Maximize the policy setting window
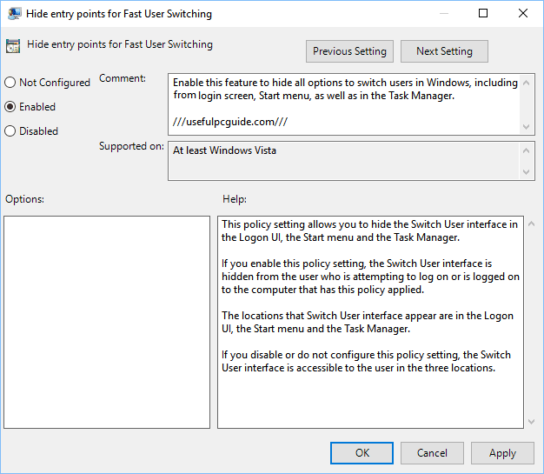 tap(483, 14)
